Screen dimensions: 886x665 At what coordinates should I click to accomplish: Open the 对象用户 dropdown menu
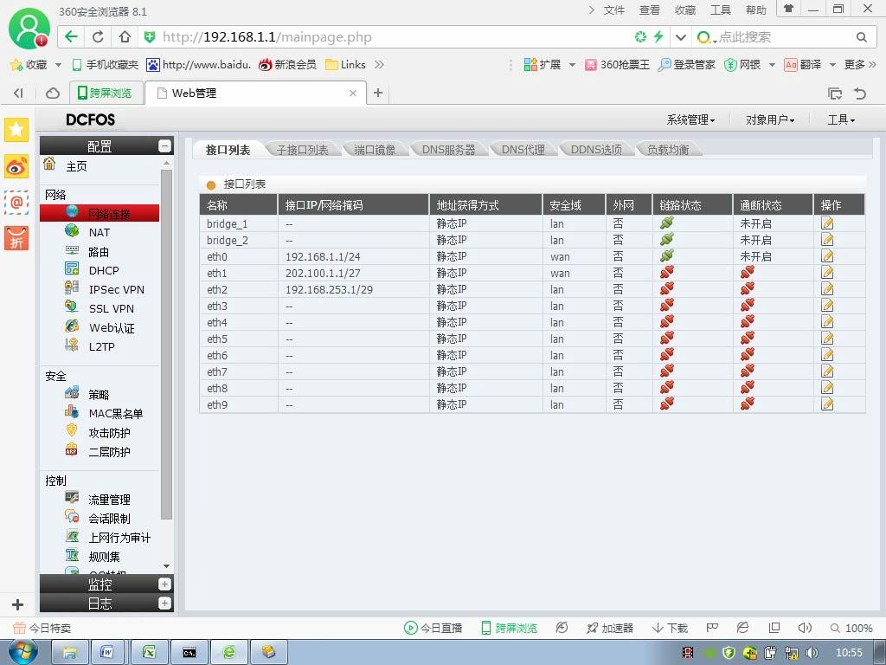pos(769,119)
